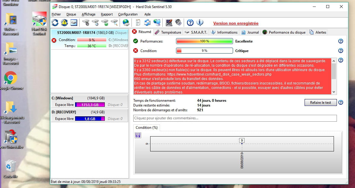355x188 pixels.
Task: Click the Condition 9 % bar in summary
Action: tap(205, 51)
